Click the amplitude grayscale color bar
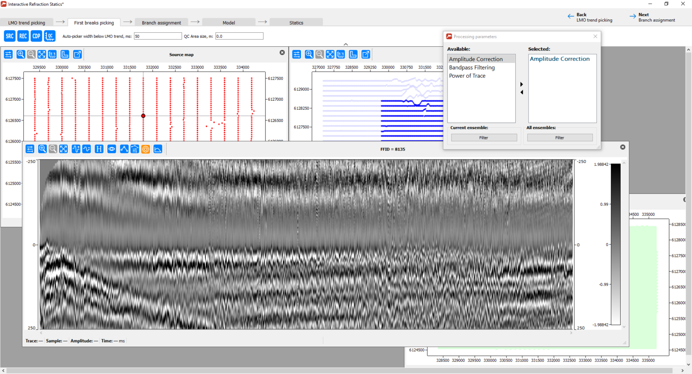 coord(615,244)
